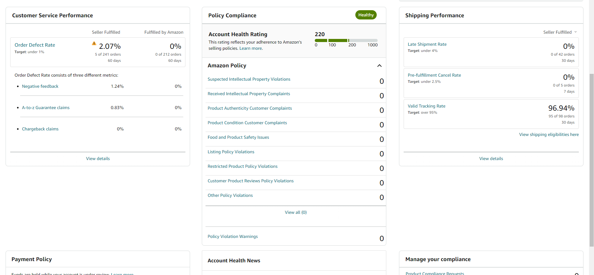Viewport: 594px width, 275px height.
Task: Open the Learn more link under Account Health Rating
Action: point(251,48)
